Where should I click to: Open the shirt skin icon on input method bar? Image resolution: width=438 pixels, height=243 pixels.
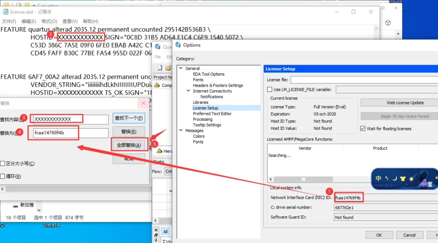coord(403,179)
